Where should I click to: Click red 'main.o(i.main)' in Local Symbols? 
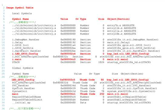(117, 59)
